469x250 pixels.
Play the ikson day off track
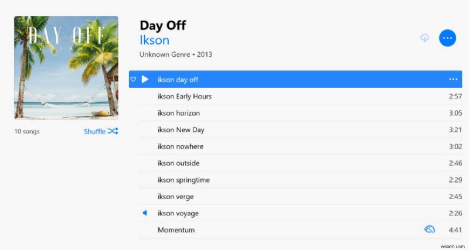tap(145, 79)
